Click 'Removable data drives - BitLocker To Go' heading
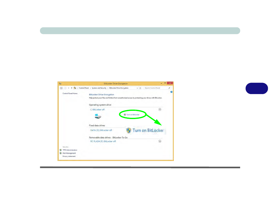280x197 pixels. point(108,137)
